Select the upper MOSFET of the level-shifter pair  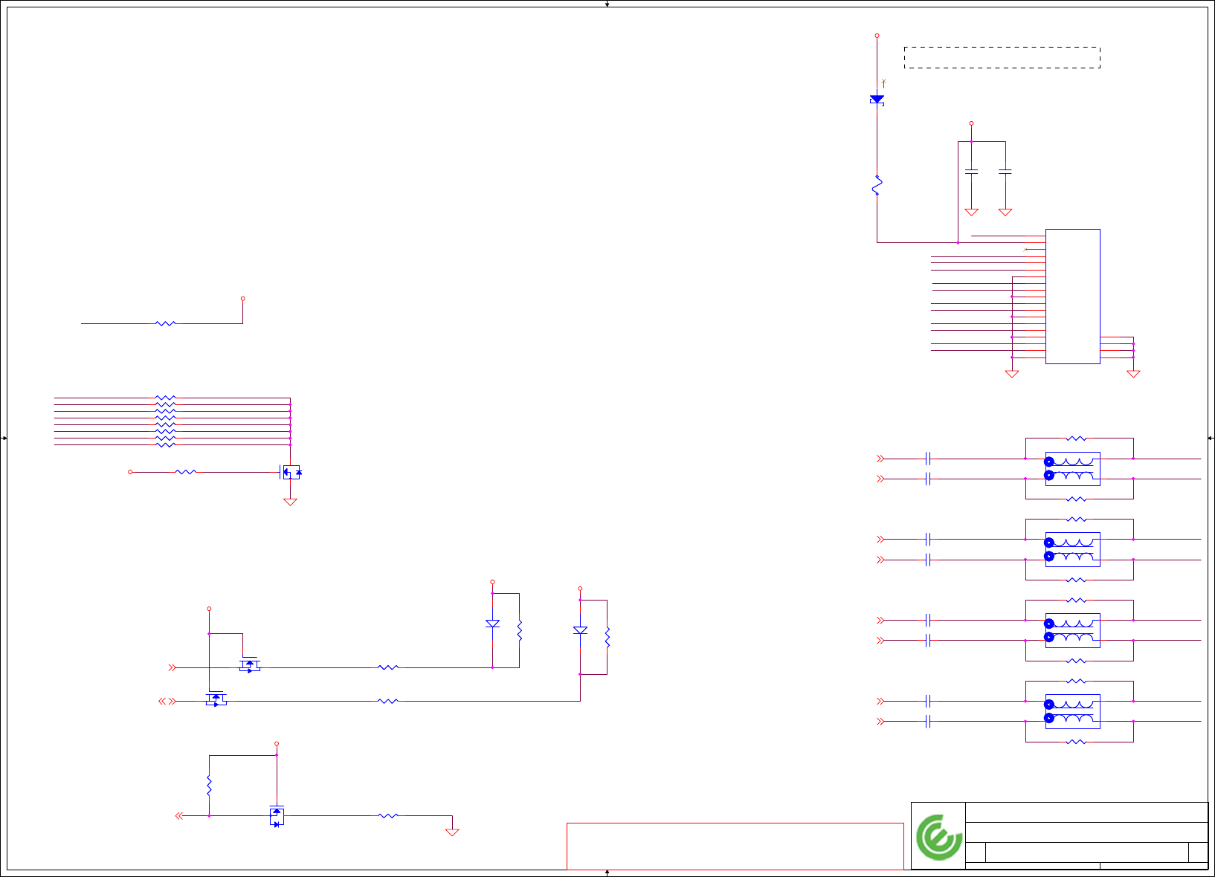250,664
